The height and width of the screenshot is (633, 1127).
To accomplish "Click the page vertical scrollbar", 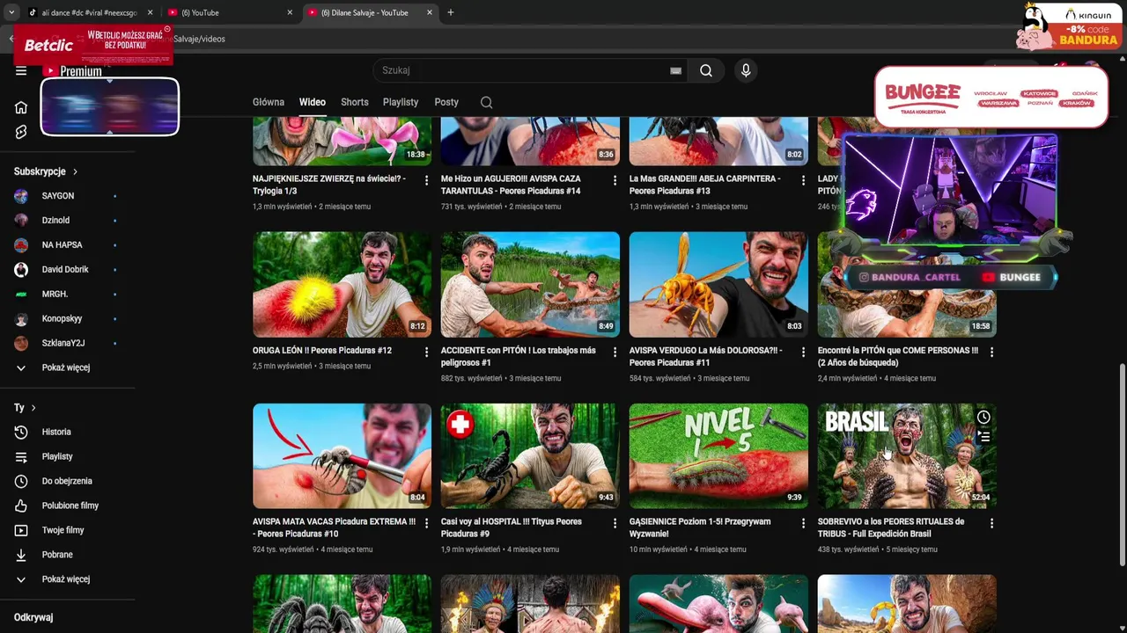I will pos(1121,466).
